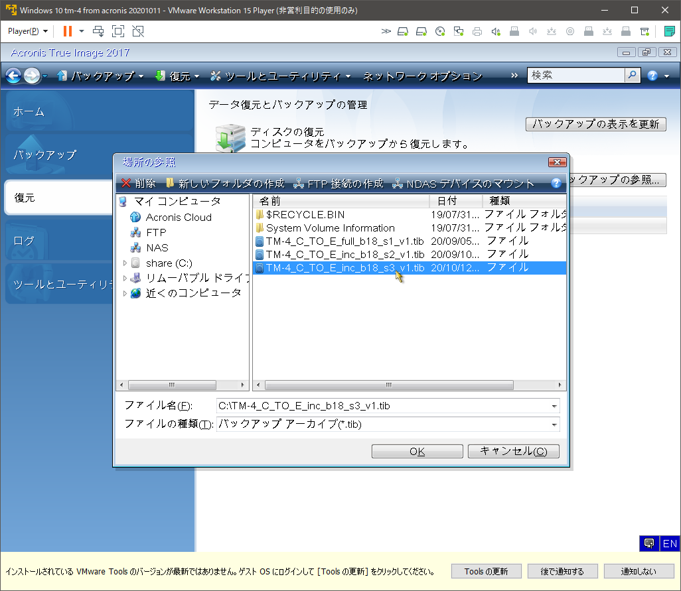Click キャンセル(C) in the browse dialog

coord(513,451)
